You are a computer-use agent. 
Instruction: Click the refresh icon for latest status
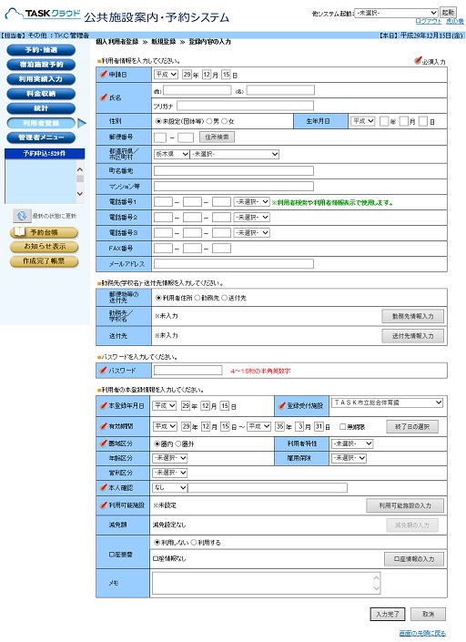[x=22, y=216]
